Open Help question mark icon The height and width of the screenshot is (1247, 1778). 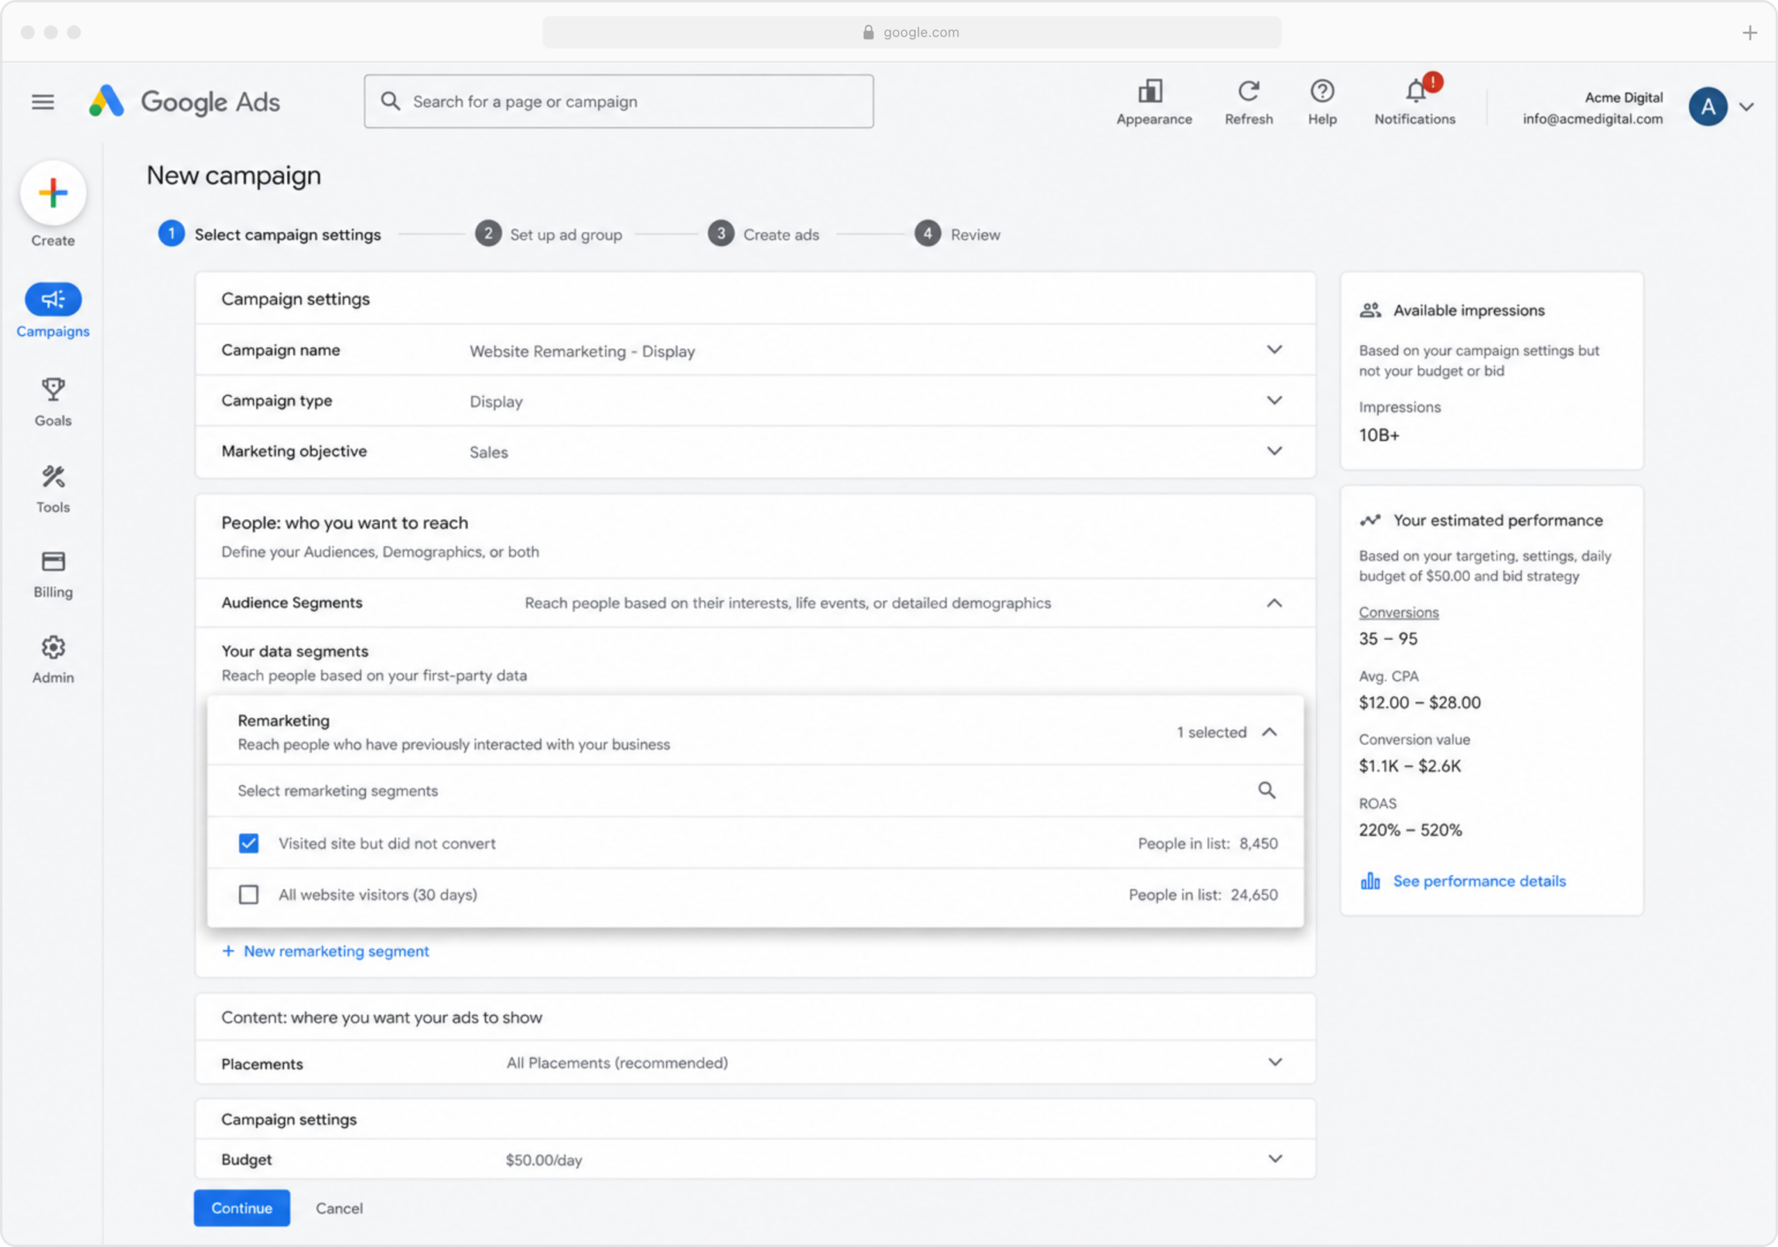[1322, 92]
